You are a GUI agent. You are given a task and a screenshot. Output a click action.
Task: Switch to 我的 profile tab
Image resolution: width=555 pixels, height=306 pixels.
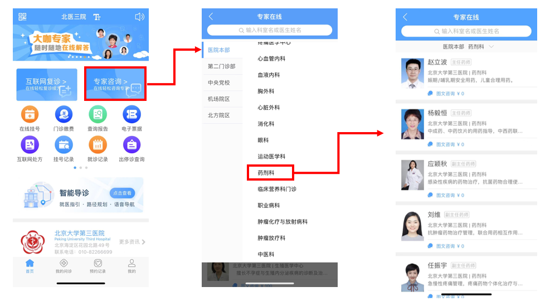click(x=132, y=266)
